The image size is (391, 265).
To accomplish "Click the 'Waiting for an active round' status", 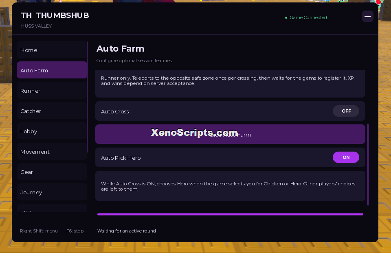I will [126, 231].
